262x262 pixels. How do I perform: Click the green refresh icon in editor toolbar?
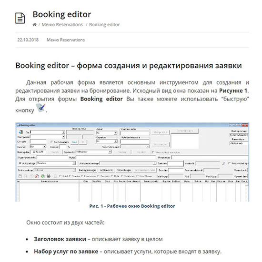[43, 176]
